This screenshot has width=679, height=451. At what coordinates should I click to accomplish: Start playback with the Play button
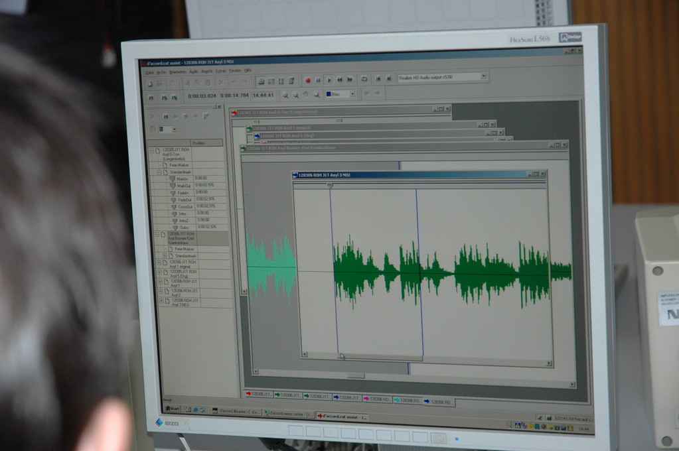click(329, 80)
